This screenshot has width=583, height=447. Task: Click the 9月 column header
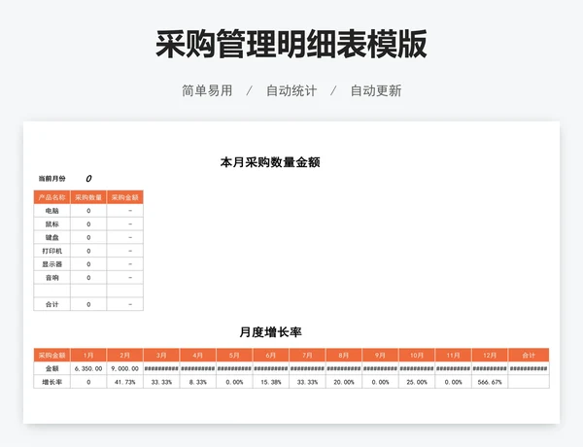380,355
